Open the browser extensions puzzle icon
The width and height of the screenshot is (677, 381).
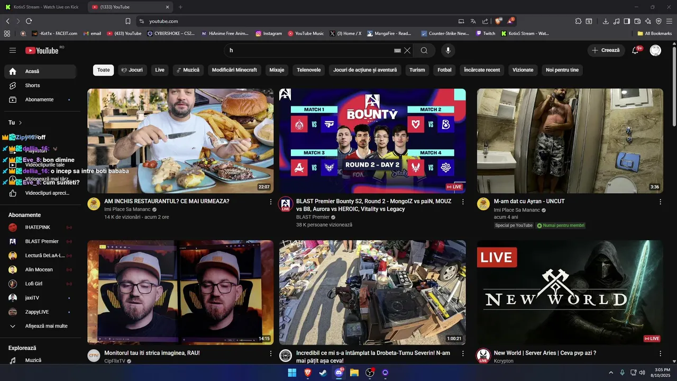click(578, 21)
